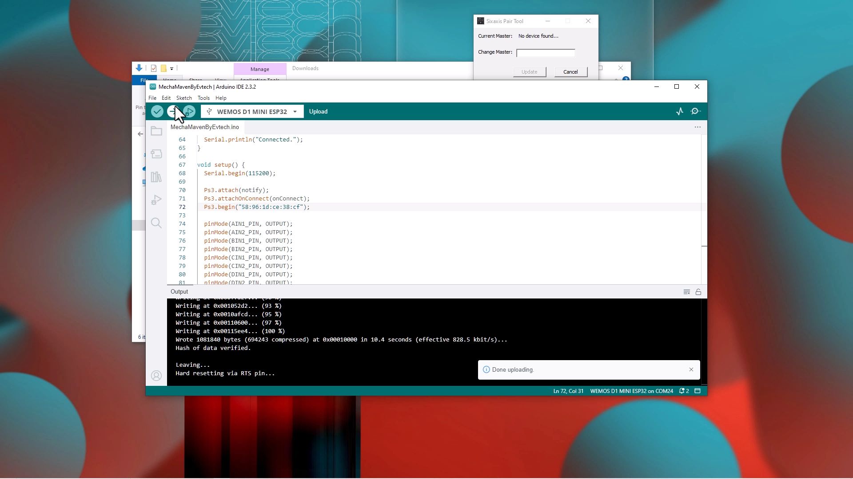Click the Downloads title in Explorer window

[x=305, y=68]
